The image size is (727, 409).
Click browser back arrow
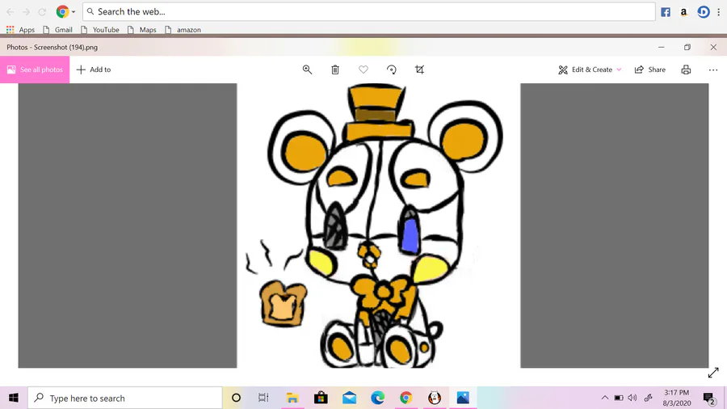[11, 12]
